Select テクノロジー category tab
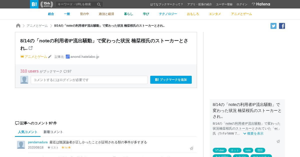300x157 pixels. point(168,14)
